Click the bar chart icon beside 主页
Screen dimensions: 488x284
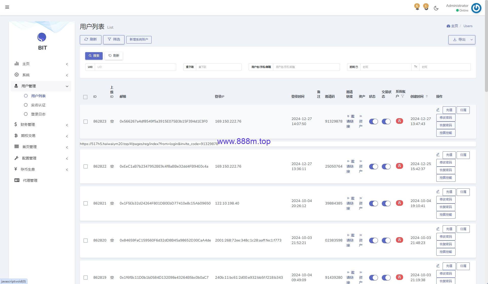coord(16,64)
